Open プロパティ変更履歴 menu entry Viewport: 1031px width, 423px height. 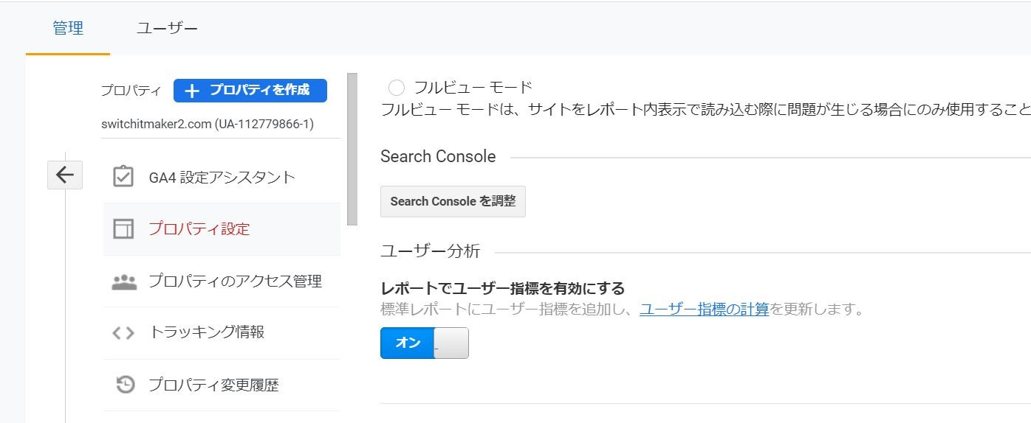(222, 385)
